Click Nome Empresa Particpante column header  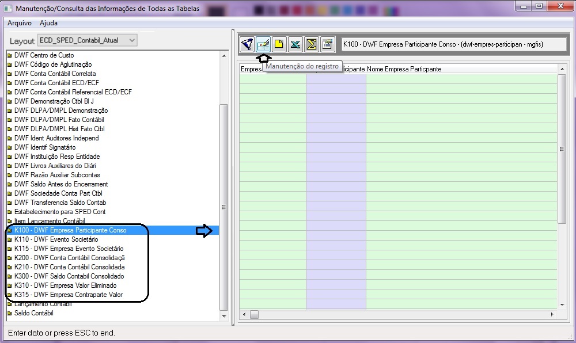(x=404, y=69)
